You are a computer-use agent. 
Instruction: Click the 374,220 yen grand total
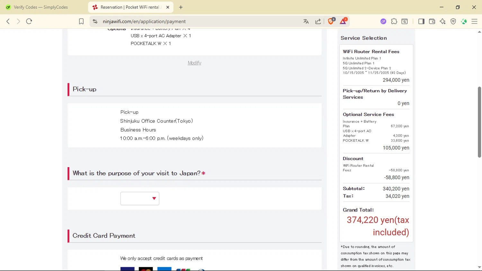point(378,226)
